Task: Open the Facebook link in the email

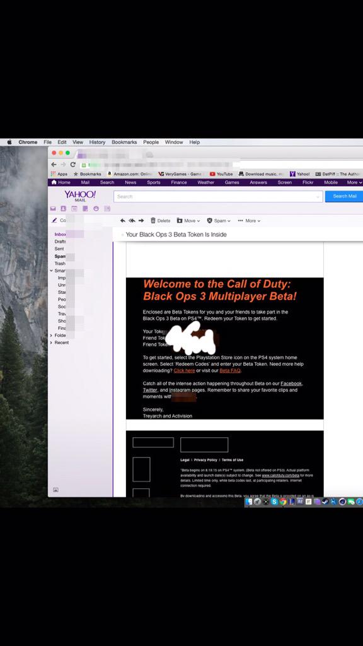Action: (291, 384)
